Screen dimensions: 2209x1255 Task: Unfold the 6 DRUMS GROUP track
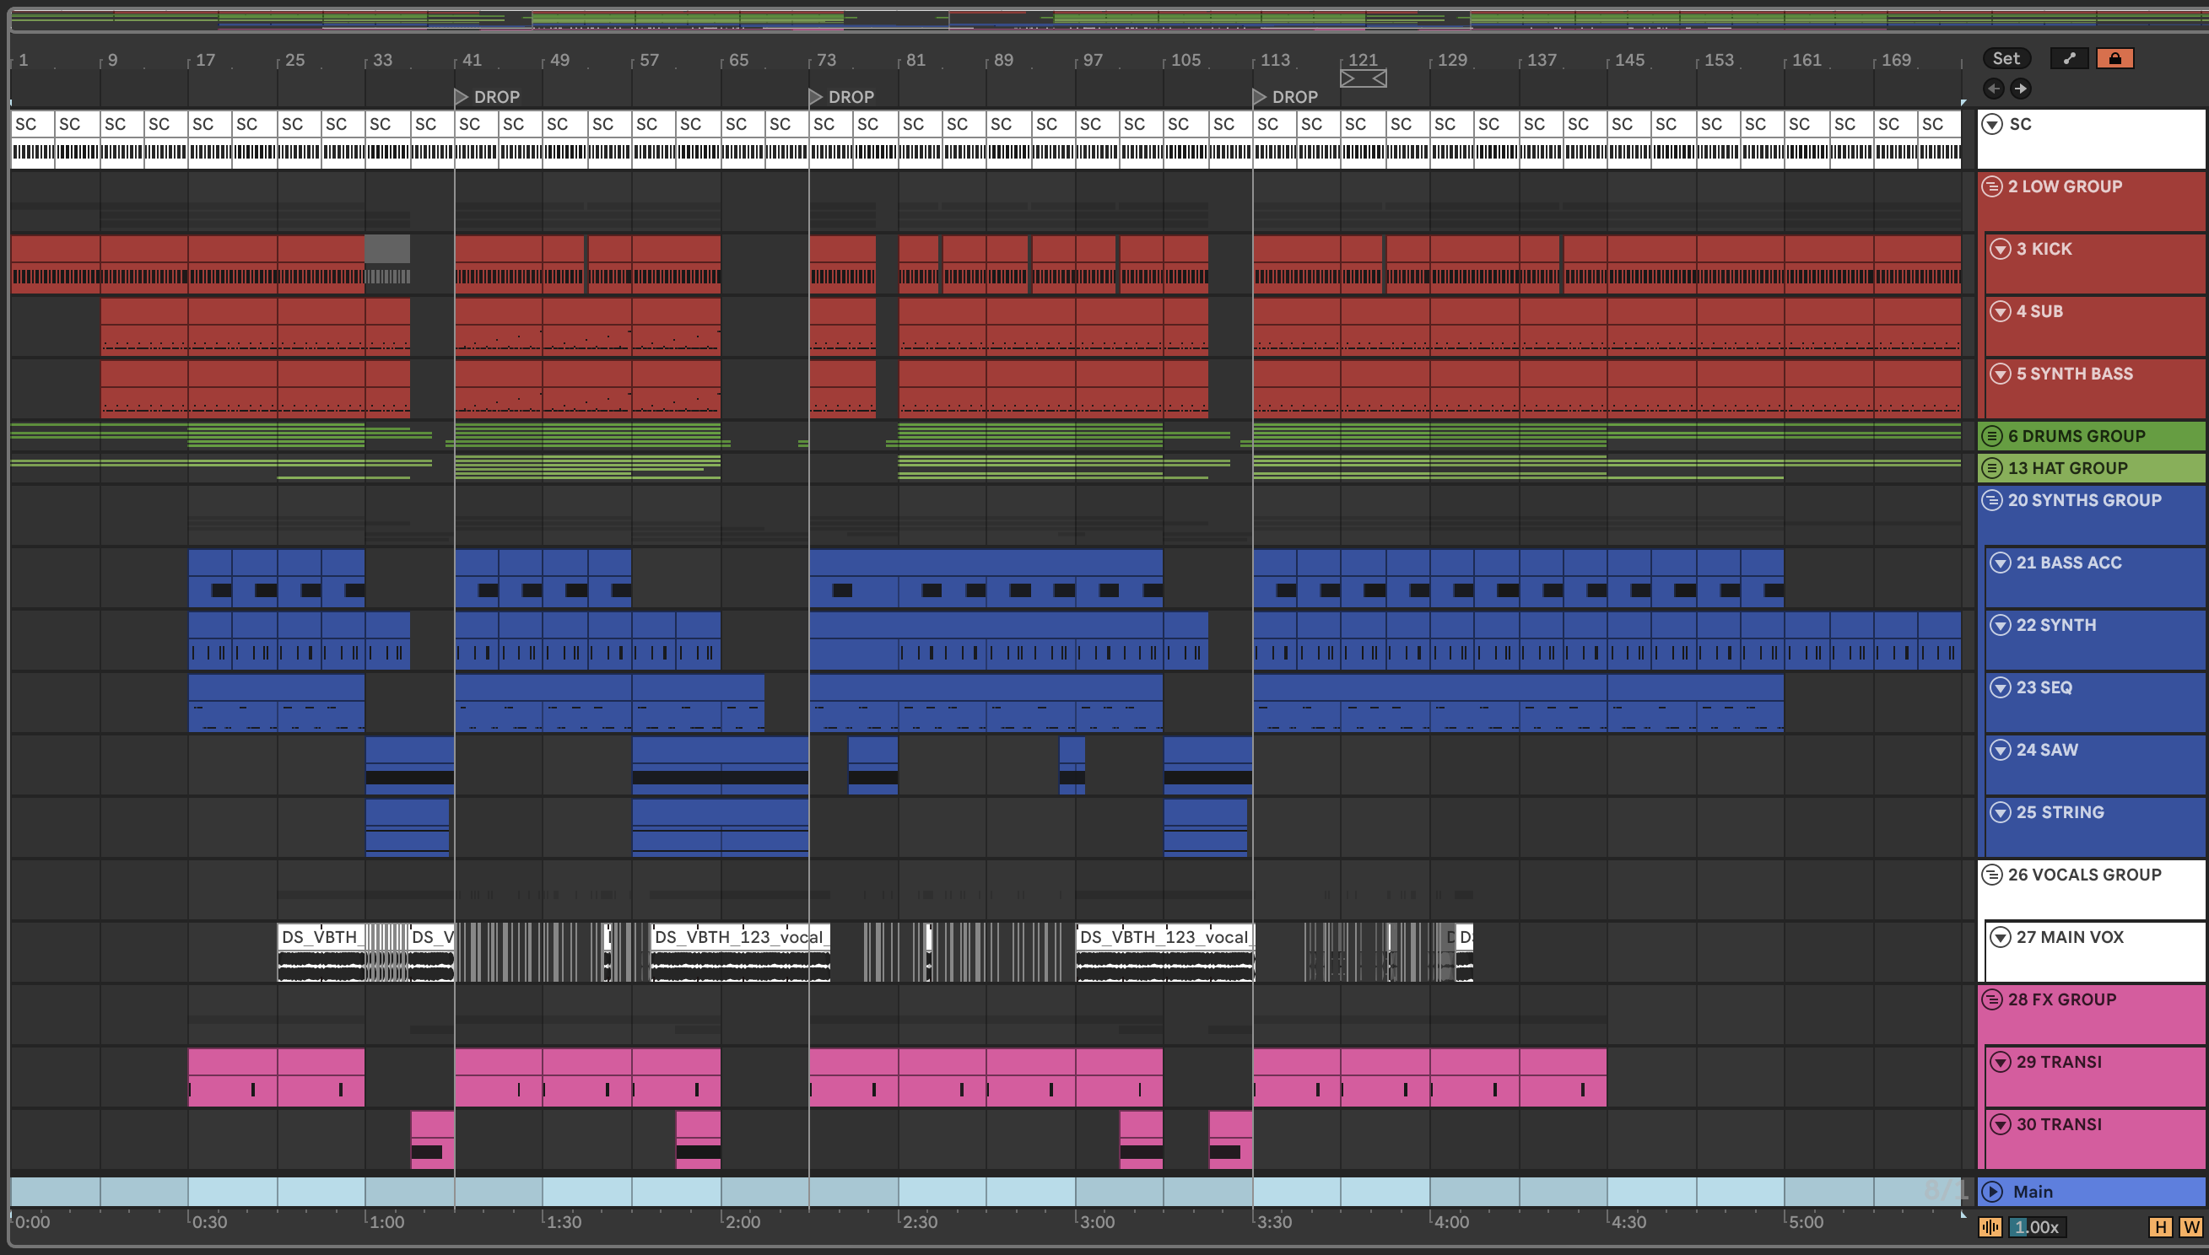point(1991,436)
